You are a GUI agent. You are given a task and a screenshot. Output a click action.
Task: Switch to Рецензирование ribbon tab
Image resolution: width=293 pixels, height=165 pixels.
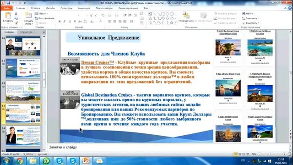click(128, 8)
